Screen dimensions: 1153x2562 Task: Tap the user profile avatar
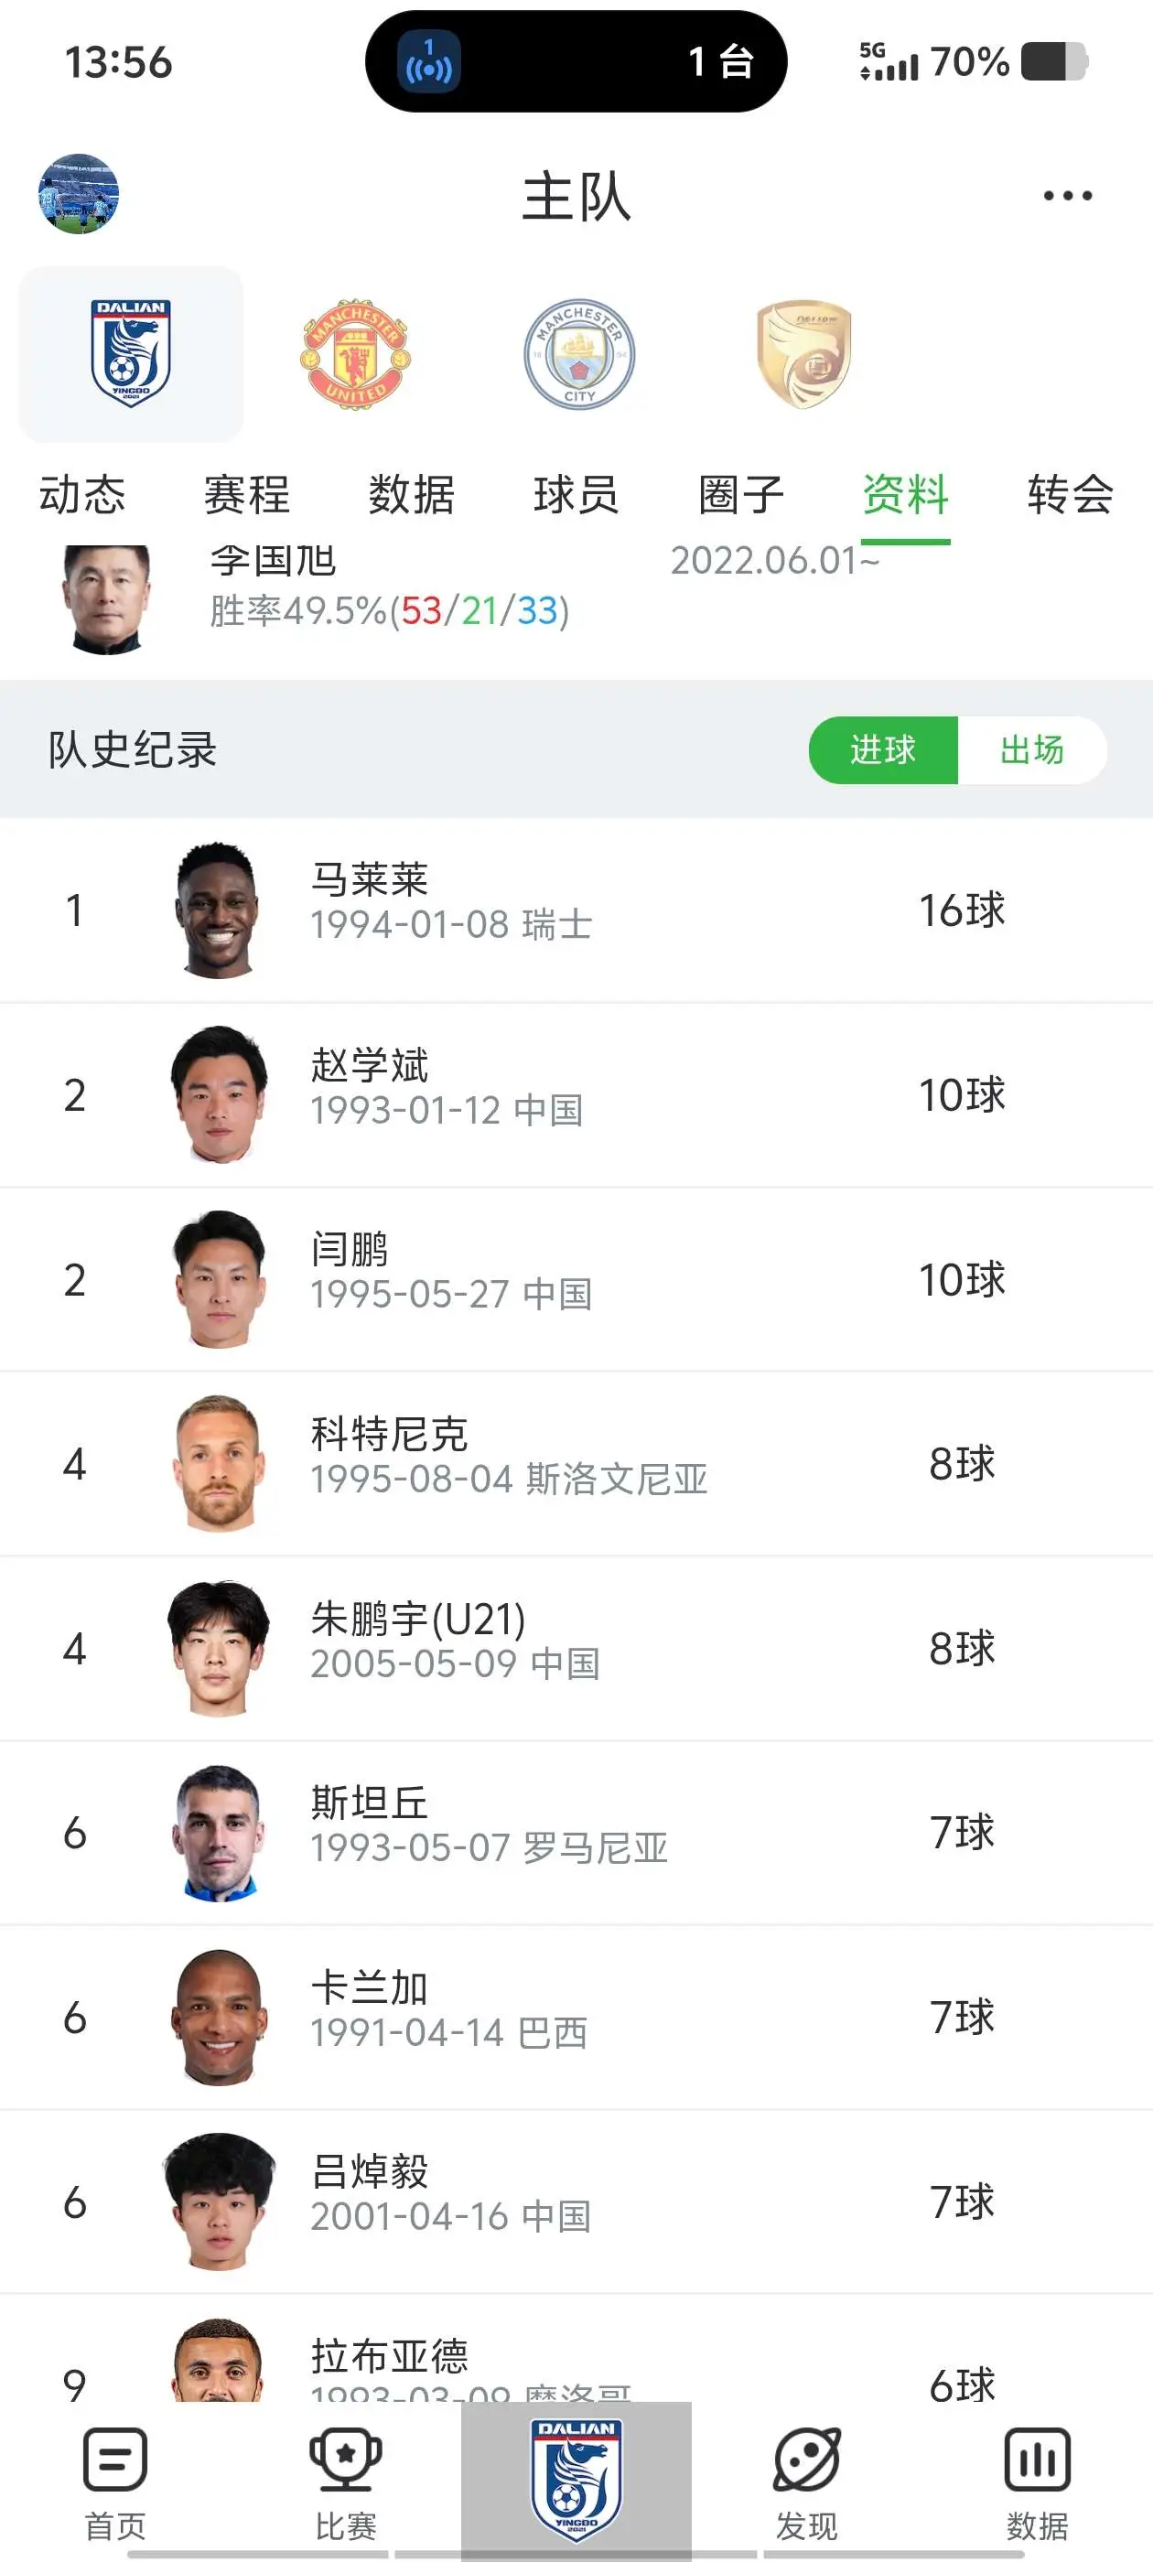pyautogui.click(x=79, y=194)
